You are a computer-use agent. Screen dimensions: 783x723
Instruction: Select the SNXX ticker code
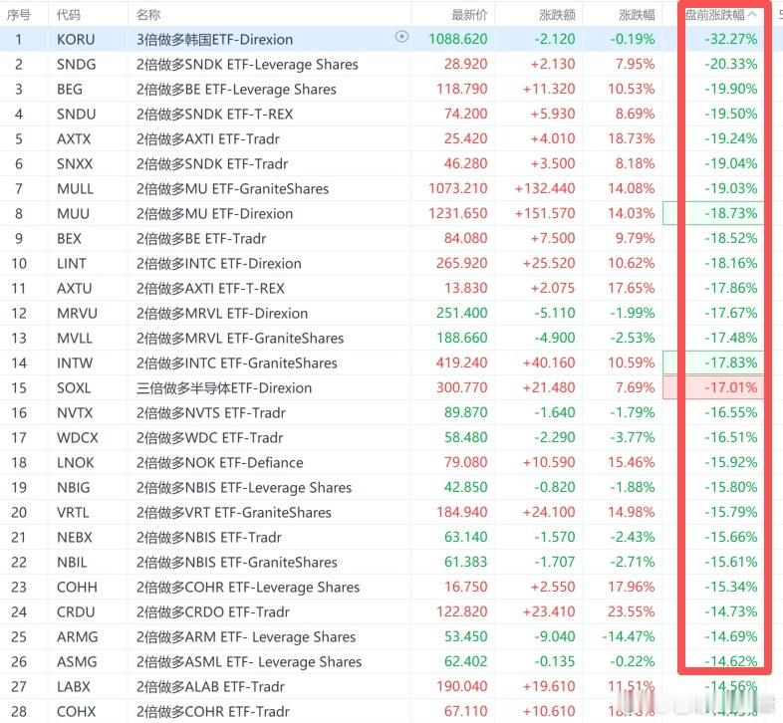point(75,163)
